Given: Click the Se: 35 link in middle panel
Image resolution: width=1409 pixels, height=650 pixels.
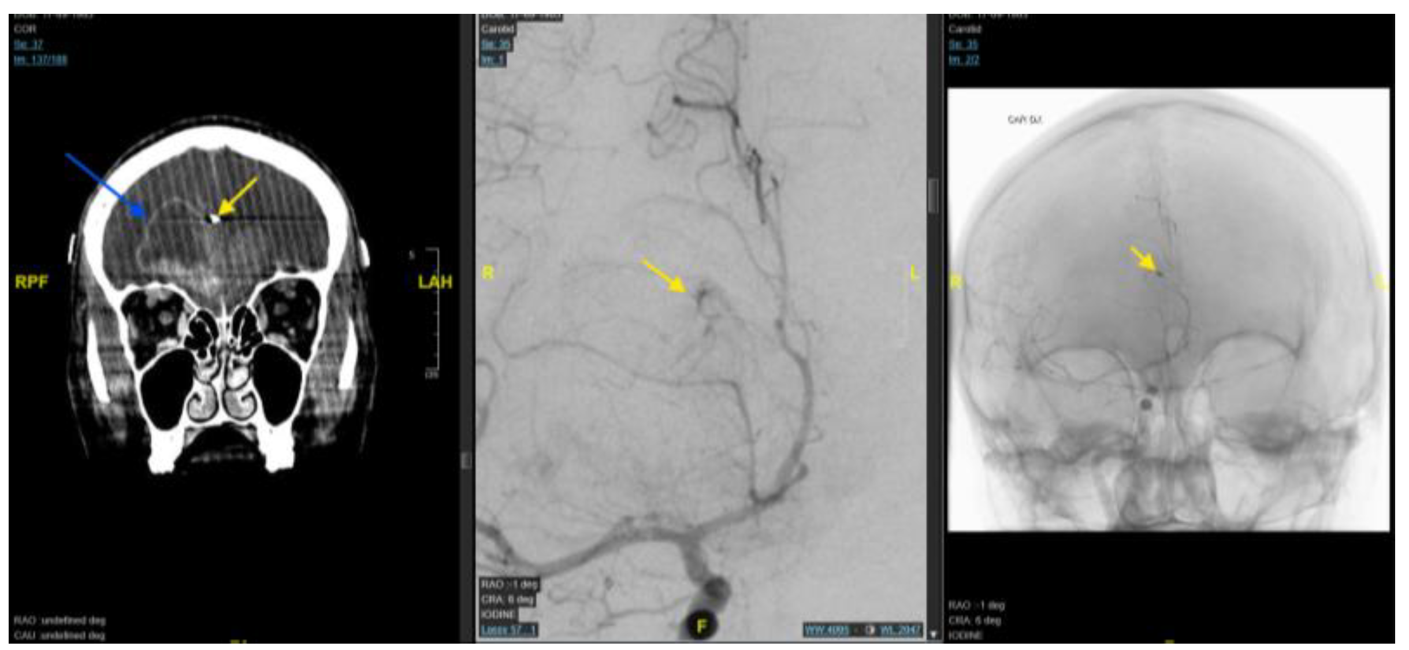Looking at the screenshot, I should click(x=495, y=44).
